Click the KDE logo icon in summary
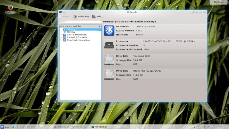 (x=109, y=30)
